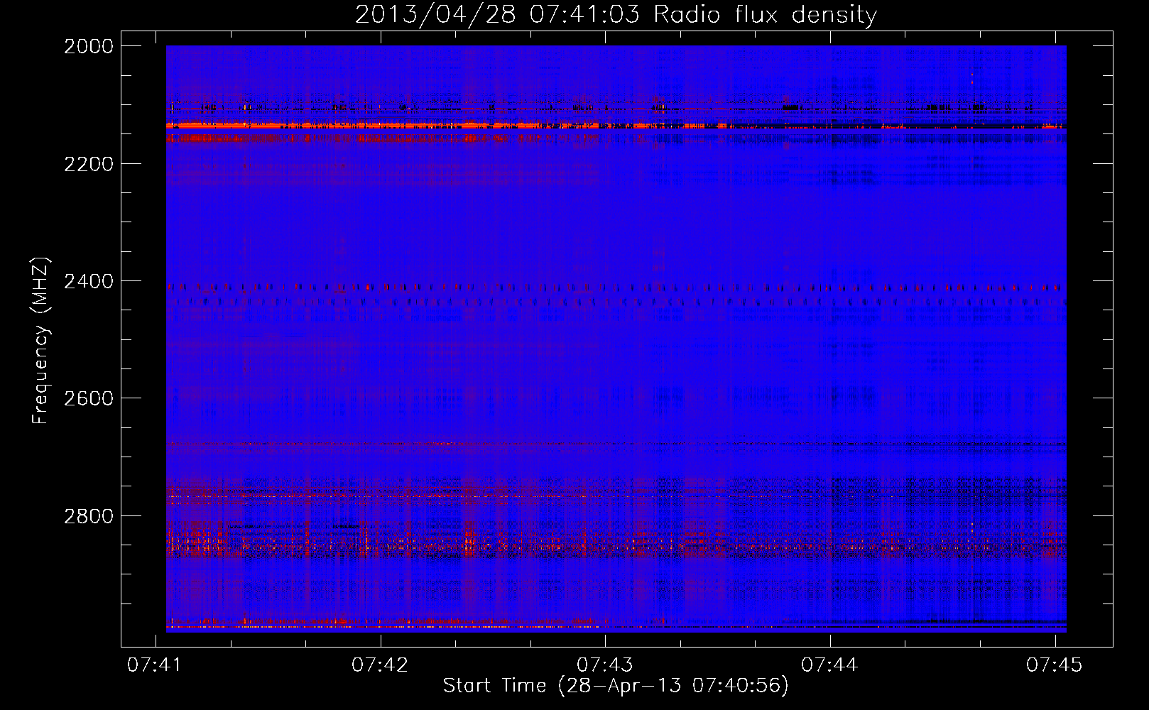Viewport: 1149px width, 710px height.
Task: Click the 07:42 time axis label
Action: pyautogui.click(x=380, y=665)
